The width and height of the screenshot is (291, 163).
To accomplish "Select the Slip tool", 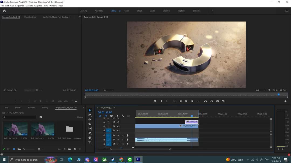I will click(x=90, y=128).
